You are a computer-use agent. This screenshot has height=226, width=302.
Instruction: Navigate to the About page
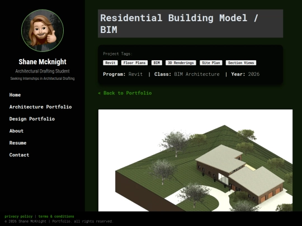[x=16, y=131]
